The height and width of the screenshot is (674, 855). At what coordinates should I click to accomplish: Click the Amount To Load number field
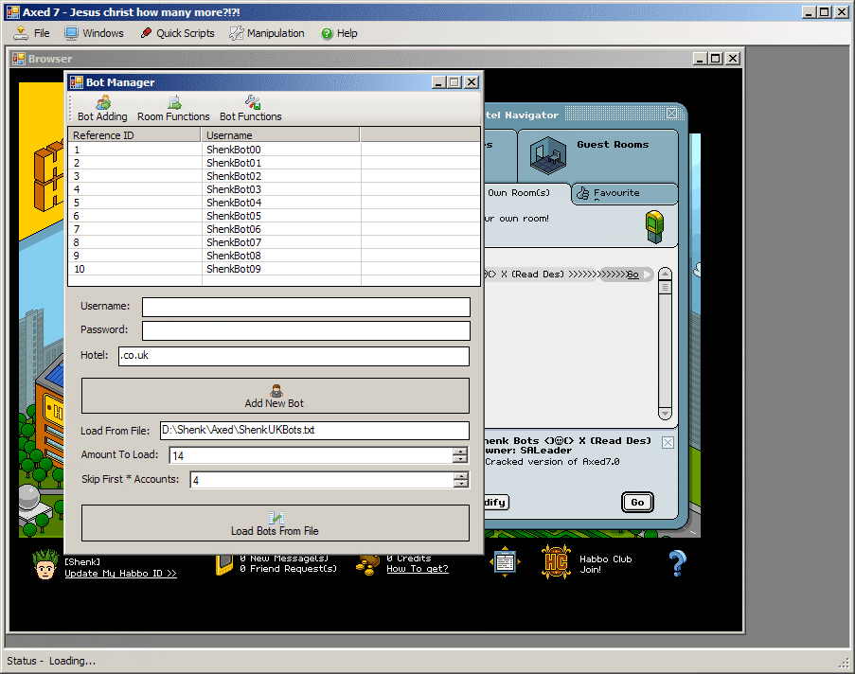pyautogui.click(x=312, y=455)
